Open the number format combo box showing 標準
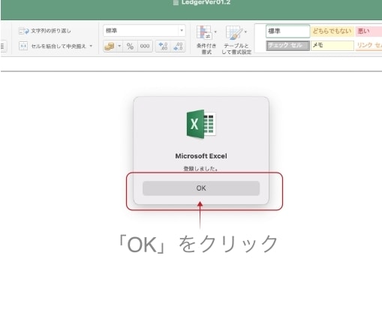The height and width of the screenshot is (319, 382). point(144,31)
